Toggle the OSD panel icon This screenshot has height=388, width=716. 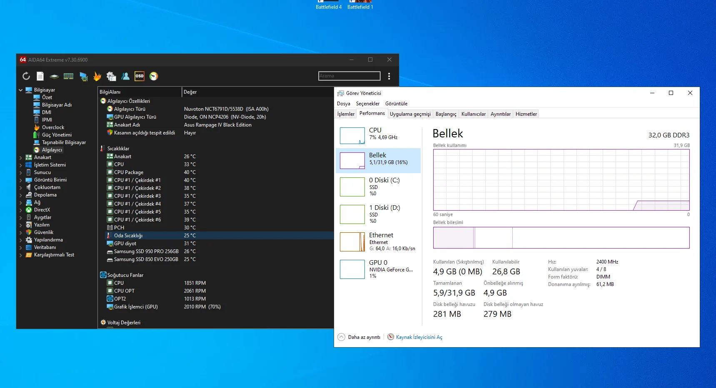(140, 76)
